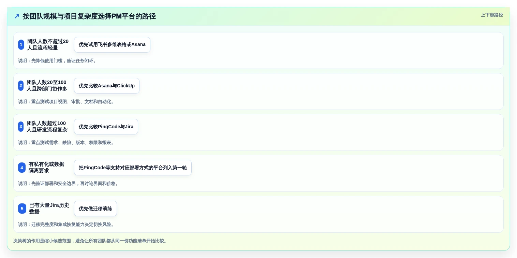Click the step 1 number badge
The height and width of the screenshot is (258, 517).
click(21, 45)
